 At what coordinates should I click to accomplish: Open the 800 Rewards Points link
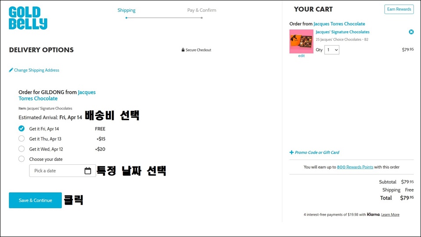pyautogui.click(x=355, y=167)
